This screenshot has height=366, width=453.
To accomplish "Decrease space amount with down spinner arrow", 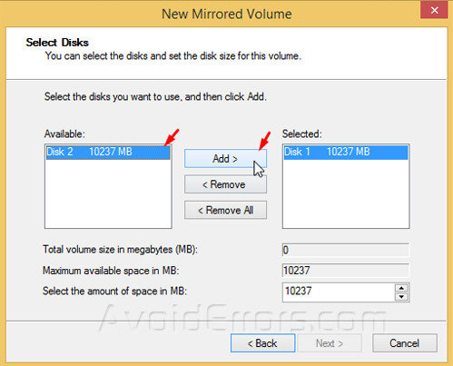I will [401, 297].
